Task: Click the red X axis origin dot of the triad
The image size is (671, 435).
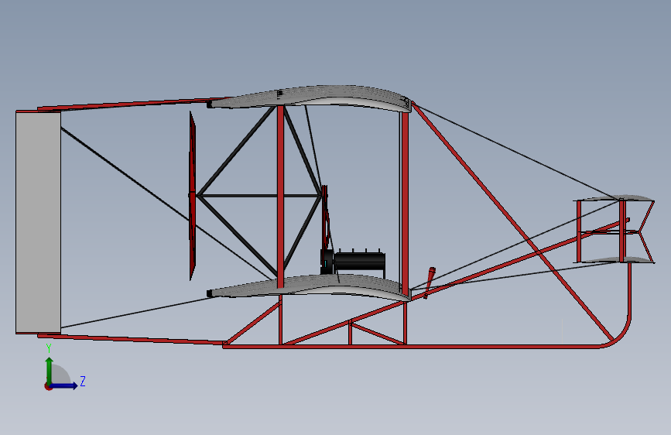Action: 48,386
